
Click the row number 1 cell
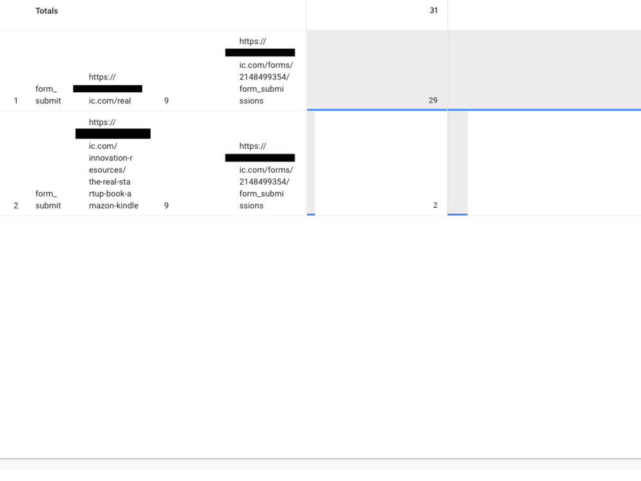coord(16,101)
